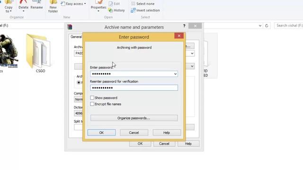Viewport: 303px width, 170px height.
Task: Click Invert selection in ribbon
Action: point(145,10)
